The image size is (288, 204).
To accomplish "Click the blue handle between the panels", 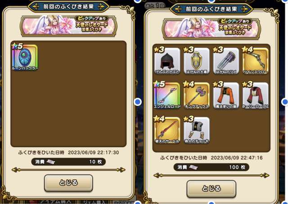I will 138,102.
